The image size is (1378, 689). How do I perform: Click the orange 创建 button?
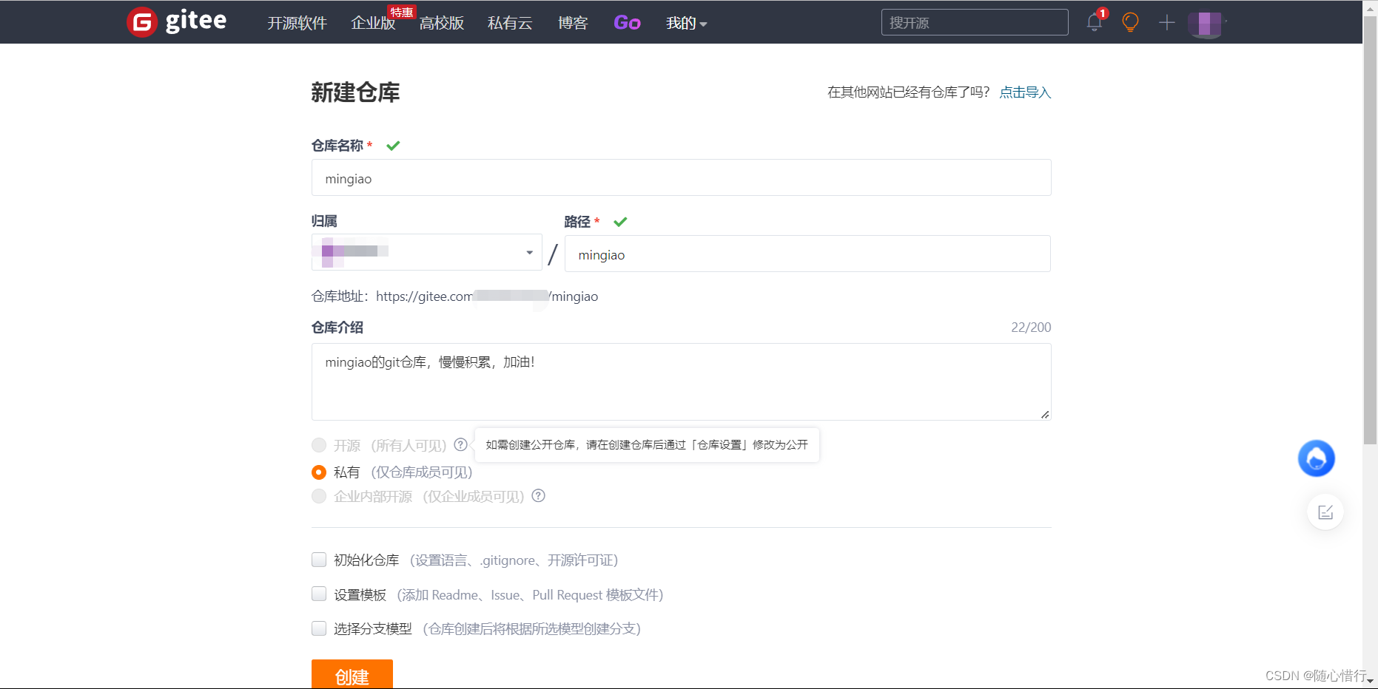[x=352, y=674]
